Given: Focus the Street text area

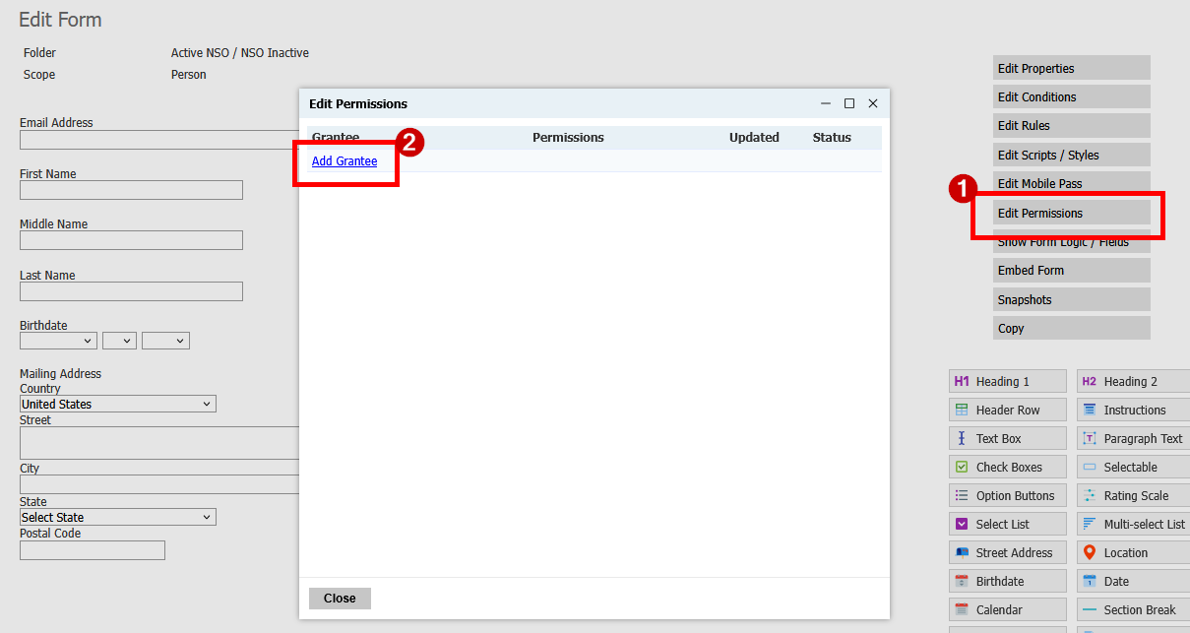Looking at the screenshot, I should (x=159, y=443).
